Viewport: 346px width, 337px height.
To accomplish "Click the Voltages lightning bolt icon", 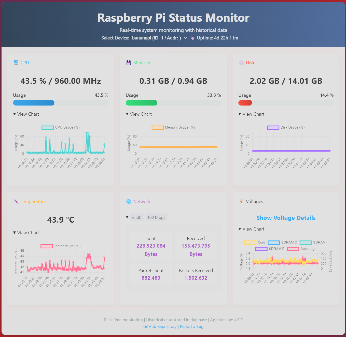I will click(x=241, y=201).
